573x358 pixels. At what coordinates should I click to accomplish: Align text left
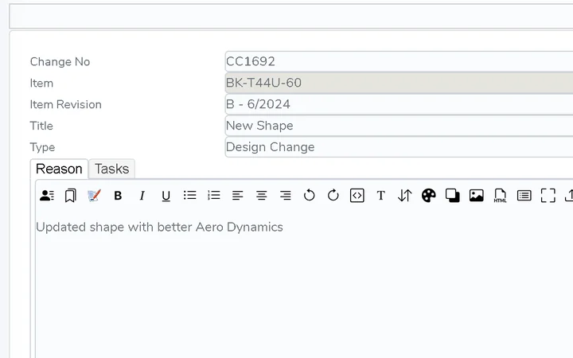(237, 196)
